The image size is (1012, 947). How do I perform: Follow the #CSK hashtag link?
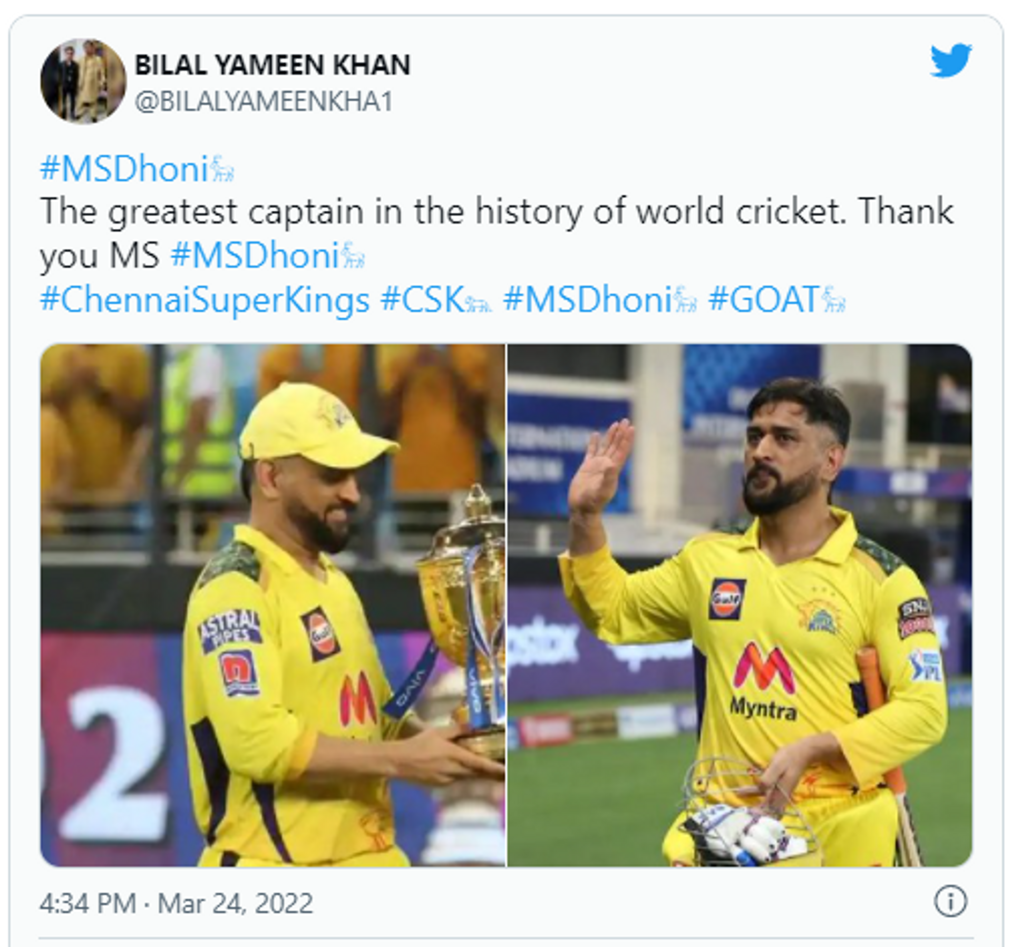[422, 299]
